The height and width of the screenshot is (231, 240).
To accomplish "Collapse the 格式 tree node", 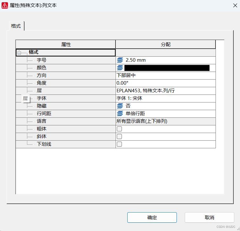I will tap(19, 52).
